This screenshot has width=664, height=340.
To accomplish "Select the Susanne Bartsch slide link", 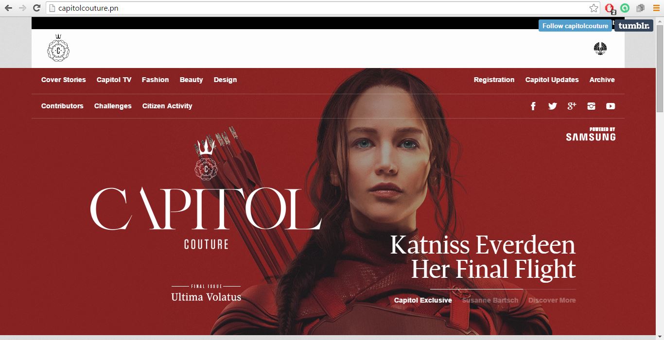I will [x=490, y=300].
